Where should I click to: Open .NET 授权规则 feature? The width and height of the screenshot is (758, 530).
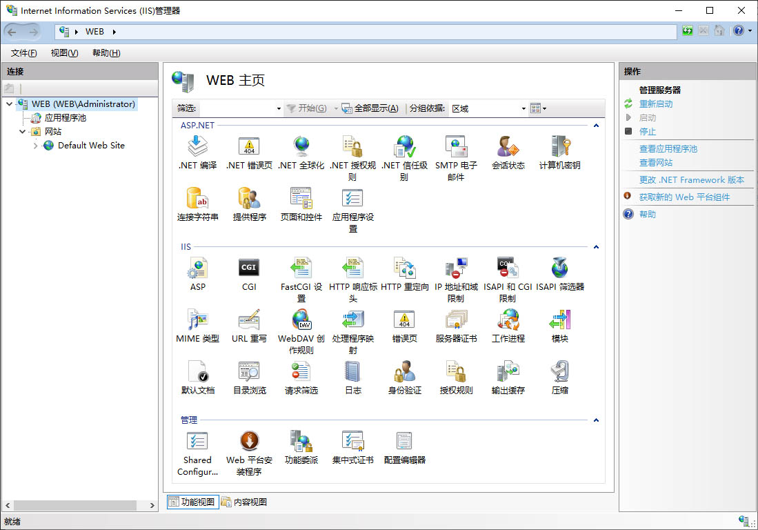click(353, 158)
